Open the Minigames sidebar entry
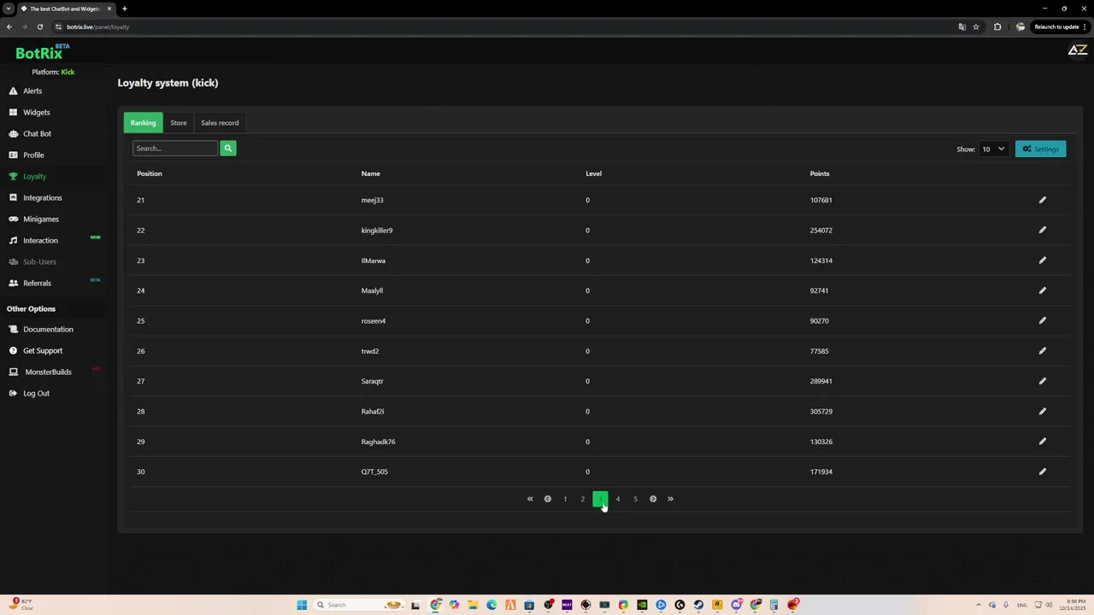 (40, 219)
